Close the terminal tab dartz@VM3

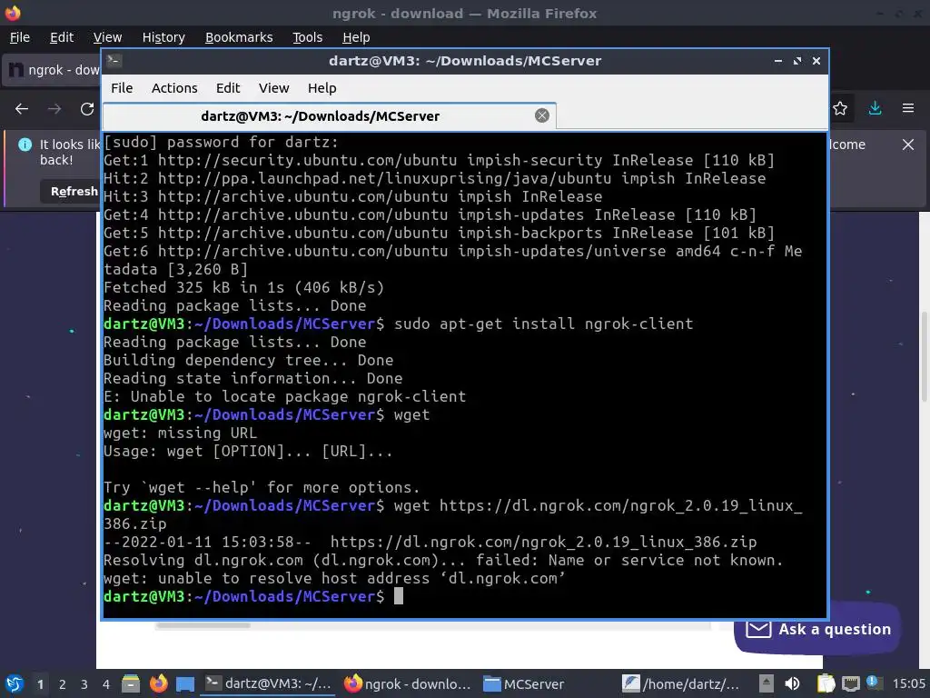pyautogui.click(x=541, y=115)
